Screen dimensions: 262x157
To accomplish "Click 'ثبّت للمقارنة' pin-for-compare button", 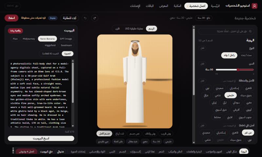I will 69,18.
